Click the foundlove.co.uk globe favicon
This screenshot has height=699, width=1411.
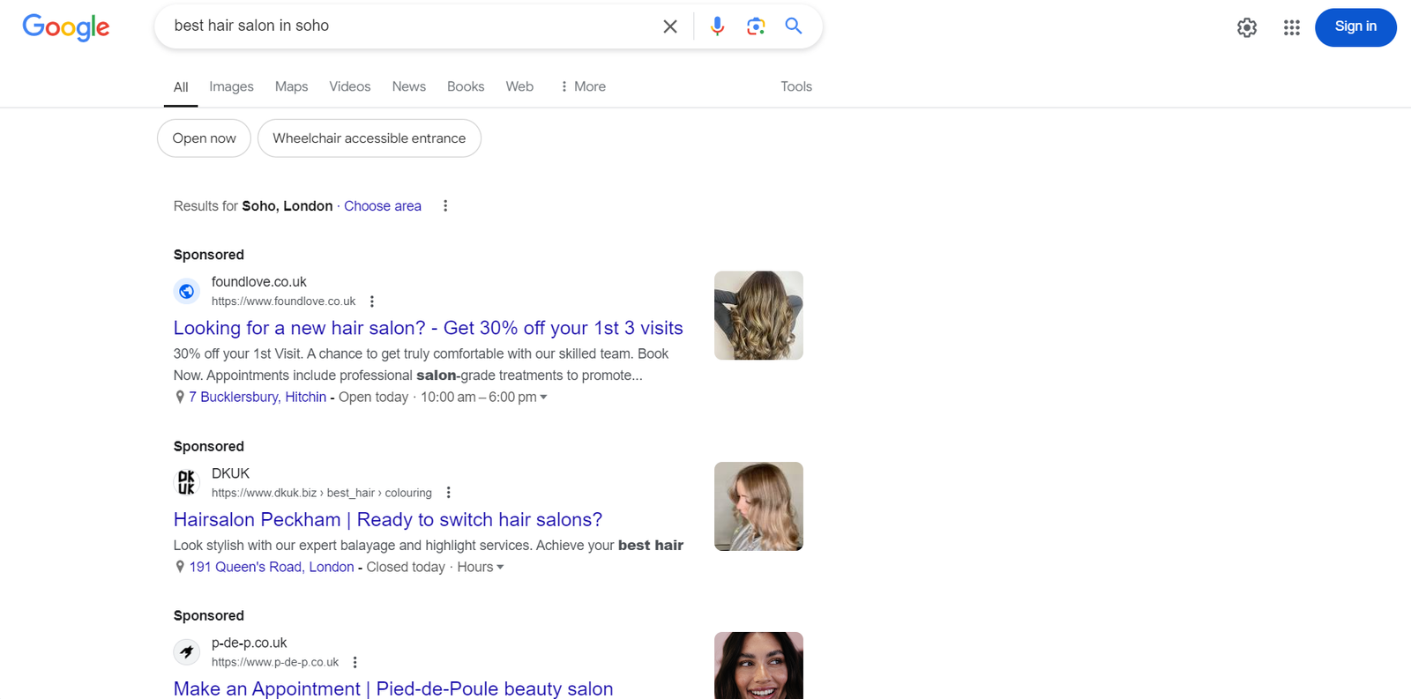187,291
